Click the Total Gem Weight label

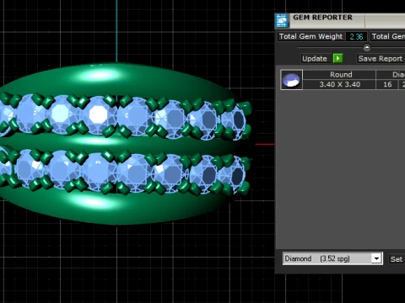[310, 36]
